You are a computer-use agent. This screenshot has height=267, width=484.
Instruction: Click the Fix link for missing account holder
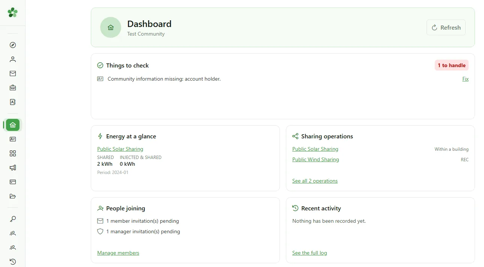click(x=465, y=79)
